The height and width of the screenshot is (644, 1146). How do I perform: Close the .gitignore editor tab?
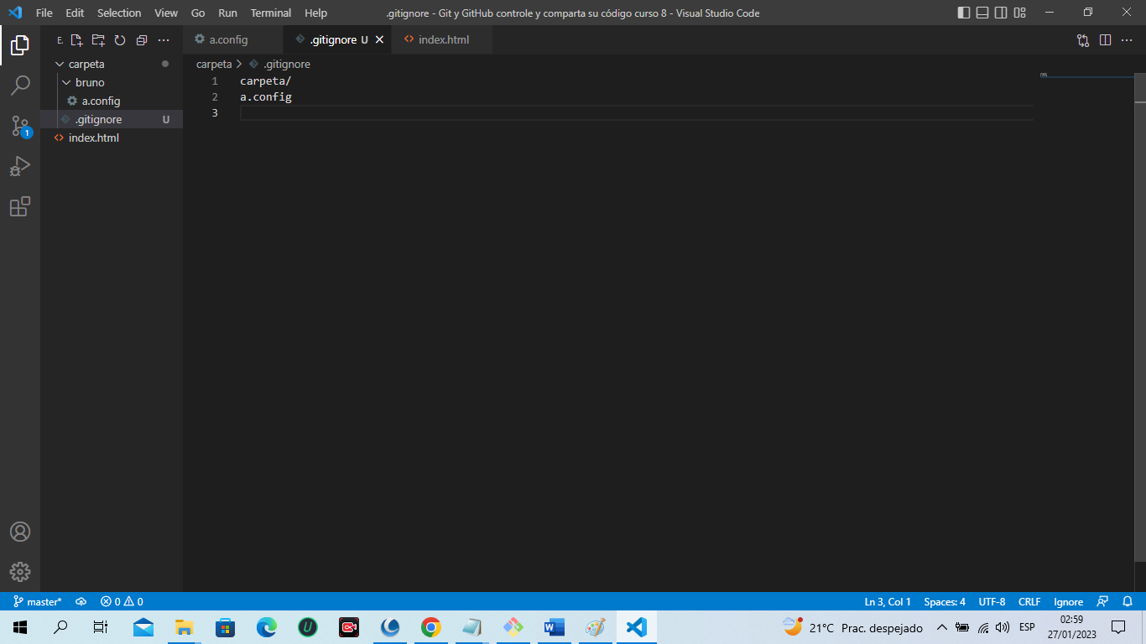click(379, 40)
